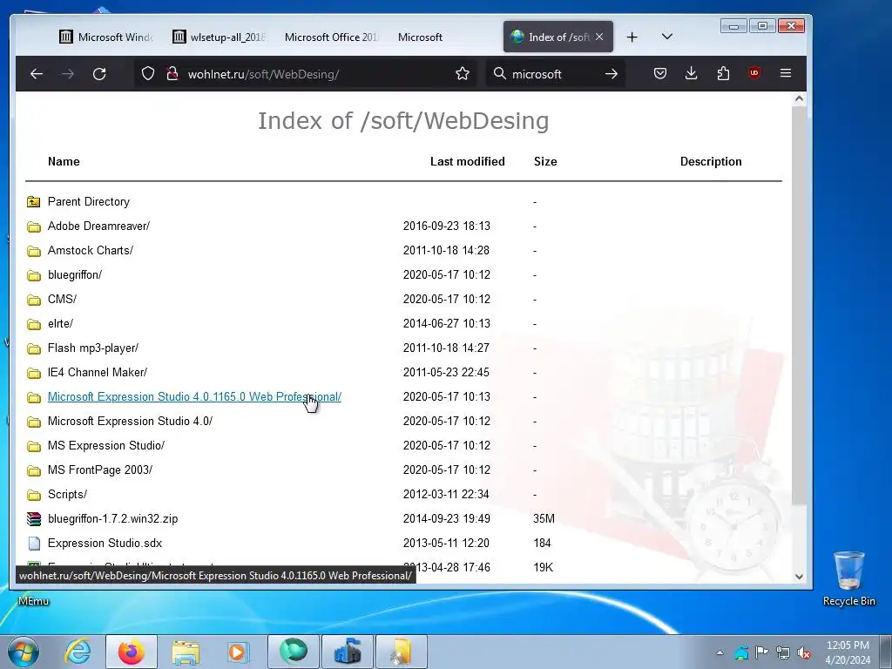This screenshot has width=892, height=669.
Task: Click the muted volume tray icon
Action: pyautogui.click(x=804, y=652)
